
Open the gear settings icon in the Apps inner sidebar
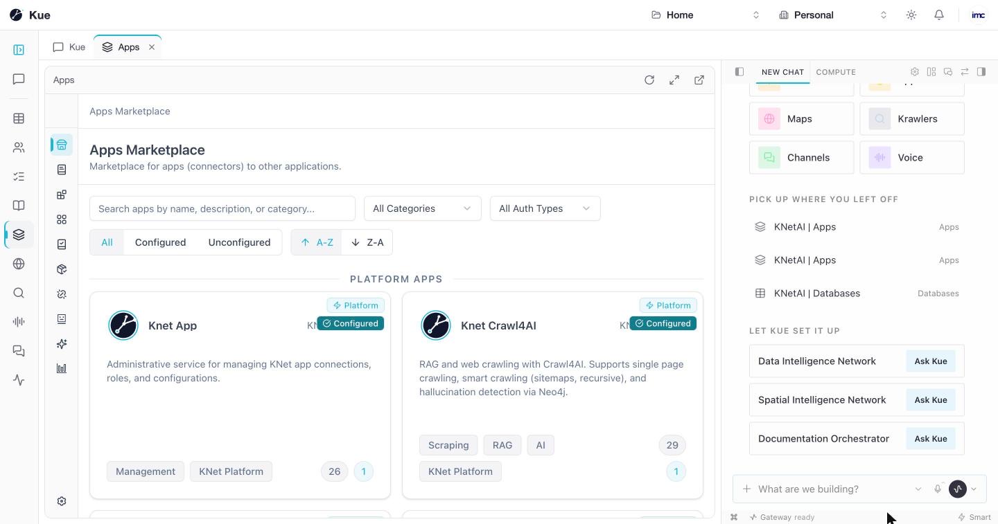click(x=62, y=501)
